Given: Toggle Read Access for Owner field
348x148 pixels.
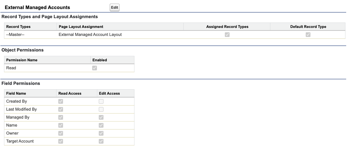Looking at the screenshot, I should tap(61, 133).
